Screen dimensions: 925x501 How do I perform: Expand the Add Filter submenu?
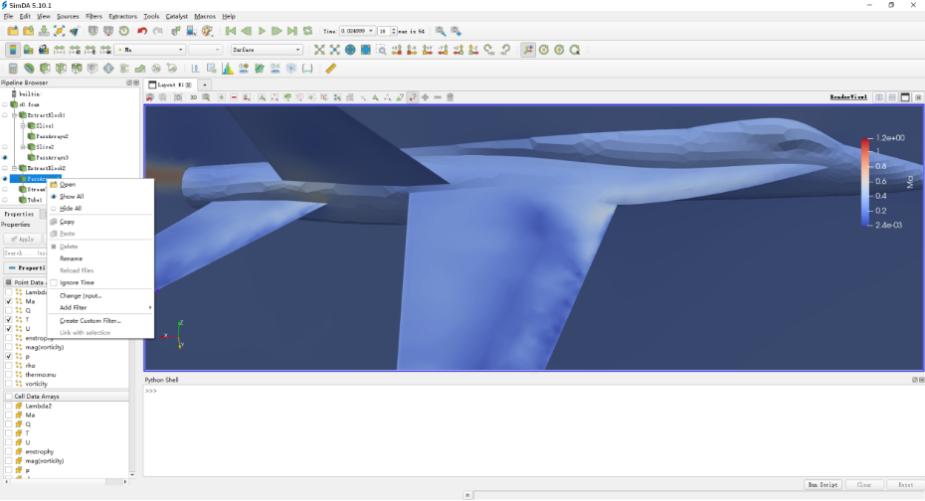[100, 308]
